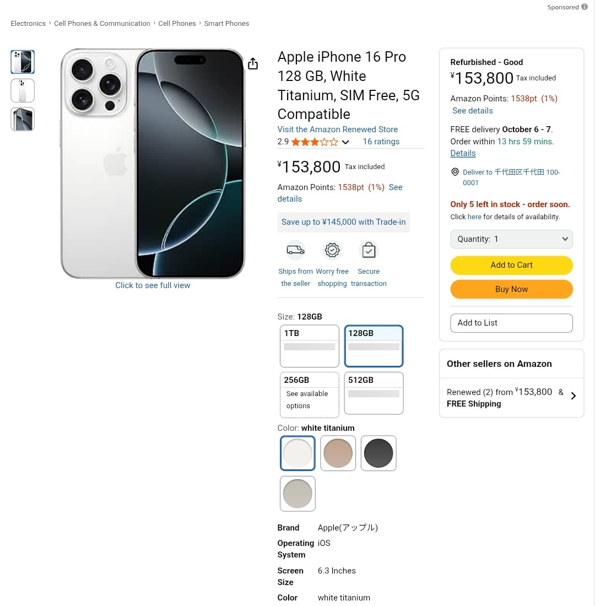Click the delivery truck shipping icon
595x606 pixels.
click(x=296, y=251)
